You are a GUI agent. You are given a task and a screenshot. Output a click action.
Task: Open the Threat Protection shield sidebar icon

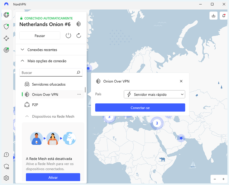[6, 27]
